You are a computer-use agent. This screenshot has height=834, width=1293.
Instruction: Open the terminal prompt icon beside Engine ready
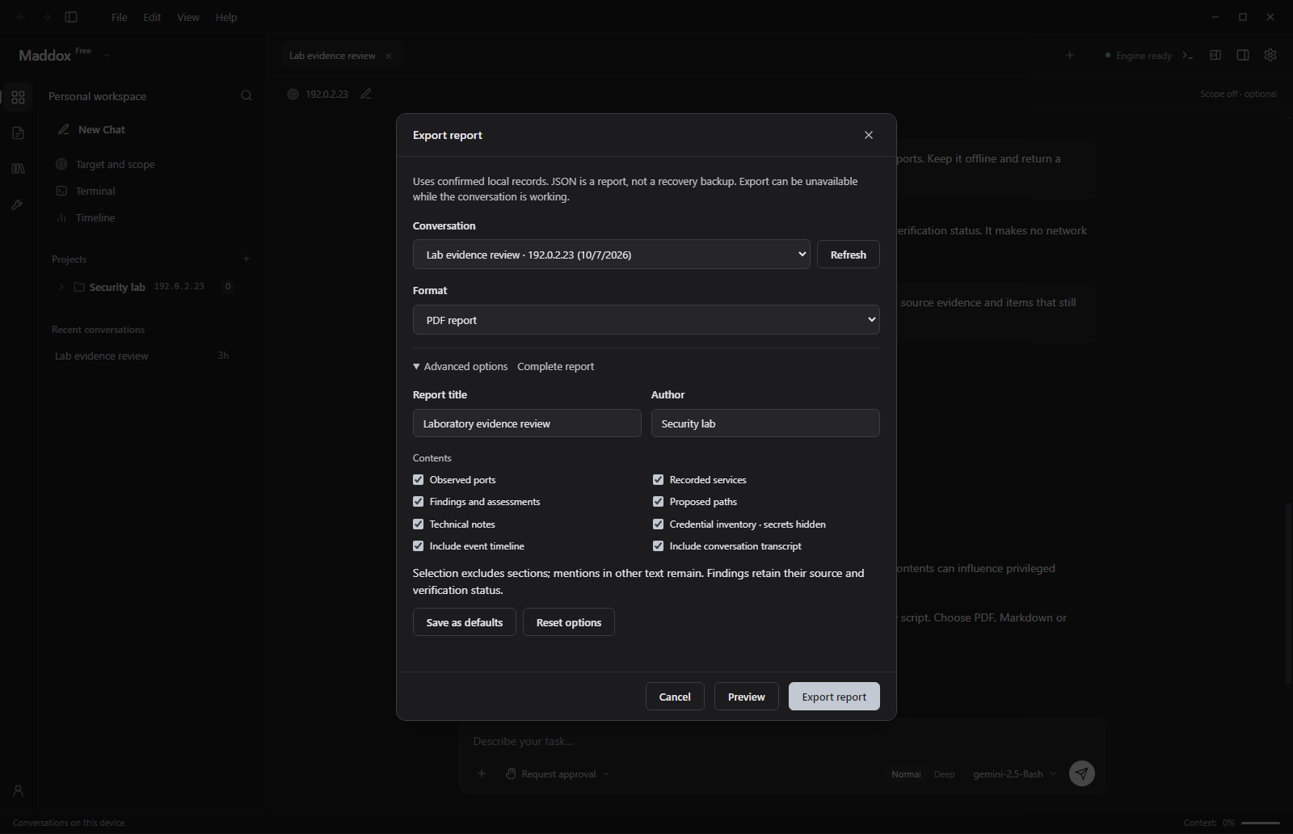tap(1188, 55)
